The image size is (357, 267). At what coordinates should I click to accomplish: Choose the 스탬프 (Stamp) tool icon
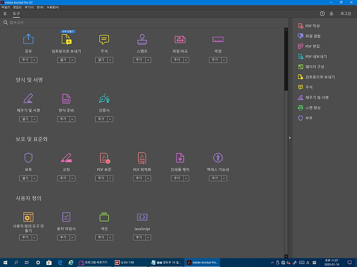(x=142, y=39)
